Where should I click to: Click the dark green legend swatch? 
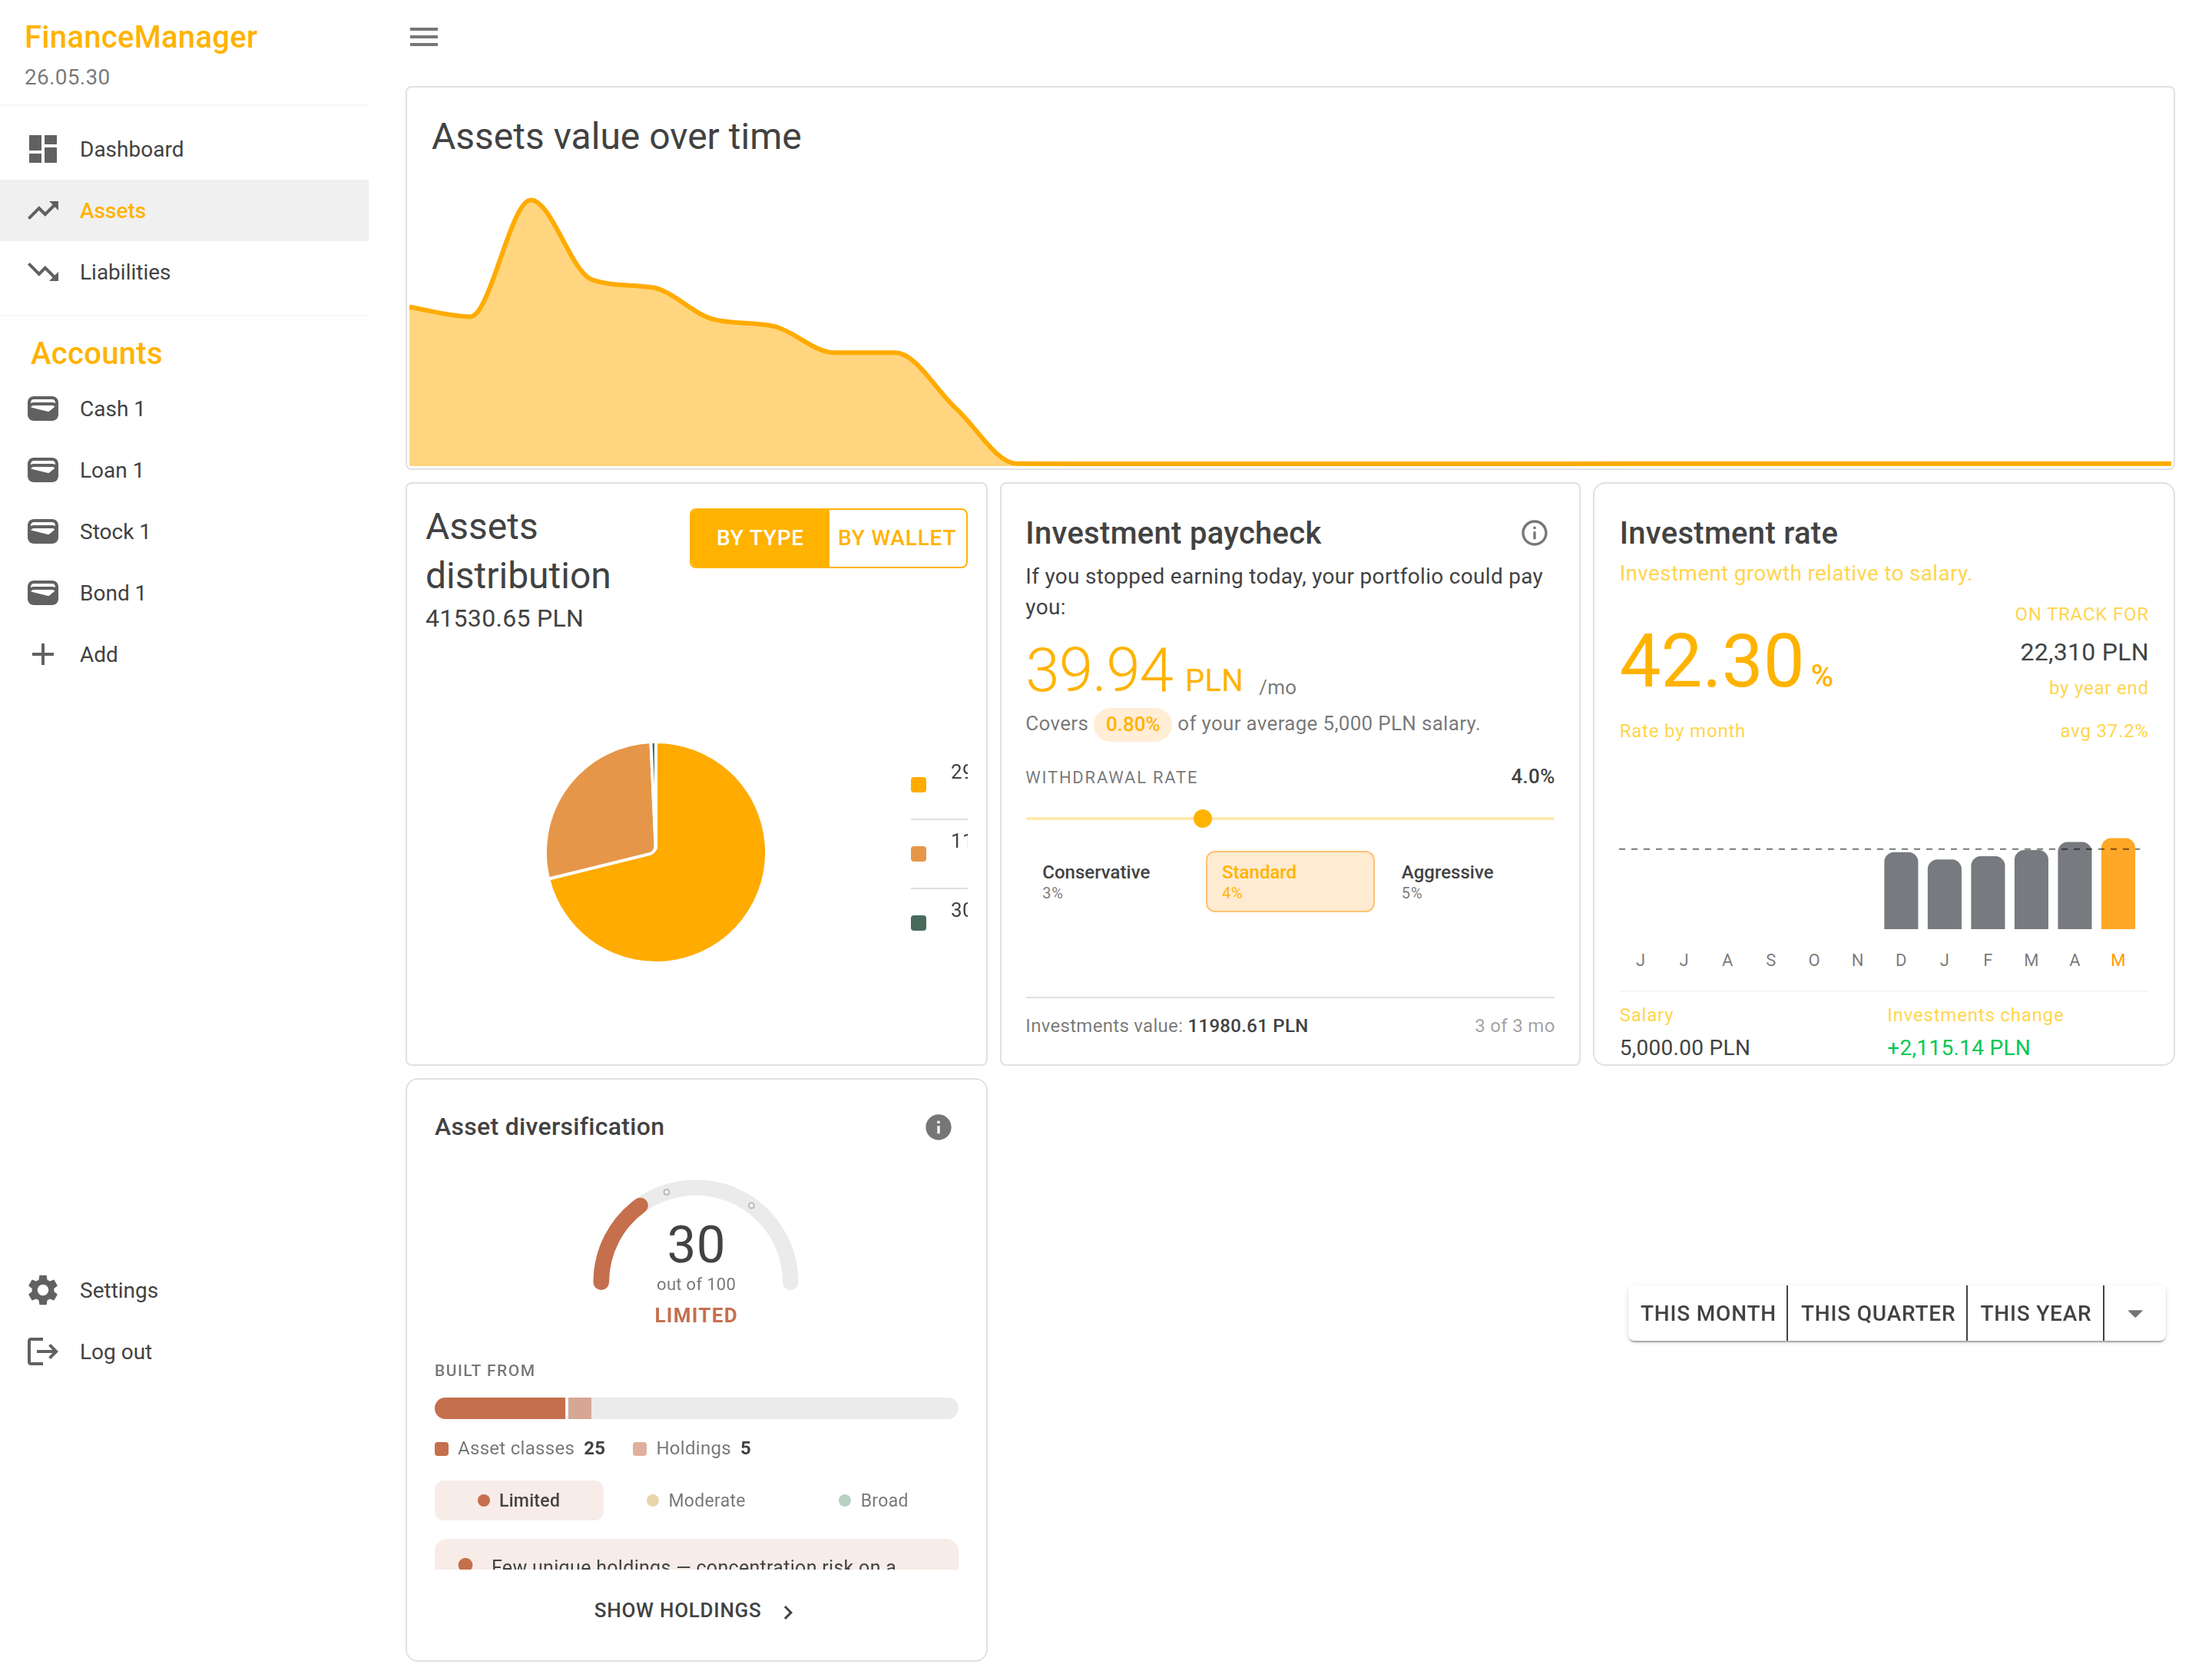(918, 923)
